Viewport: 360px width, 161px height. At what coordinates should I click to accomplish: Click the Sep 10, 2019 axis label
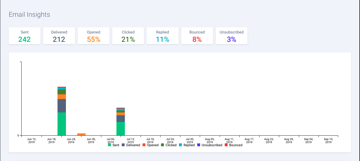point(328,140)
